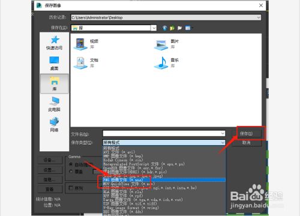Open the 文件名 filename dropdown arrow
300x216 pixels.
(223, 133)
